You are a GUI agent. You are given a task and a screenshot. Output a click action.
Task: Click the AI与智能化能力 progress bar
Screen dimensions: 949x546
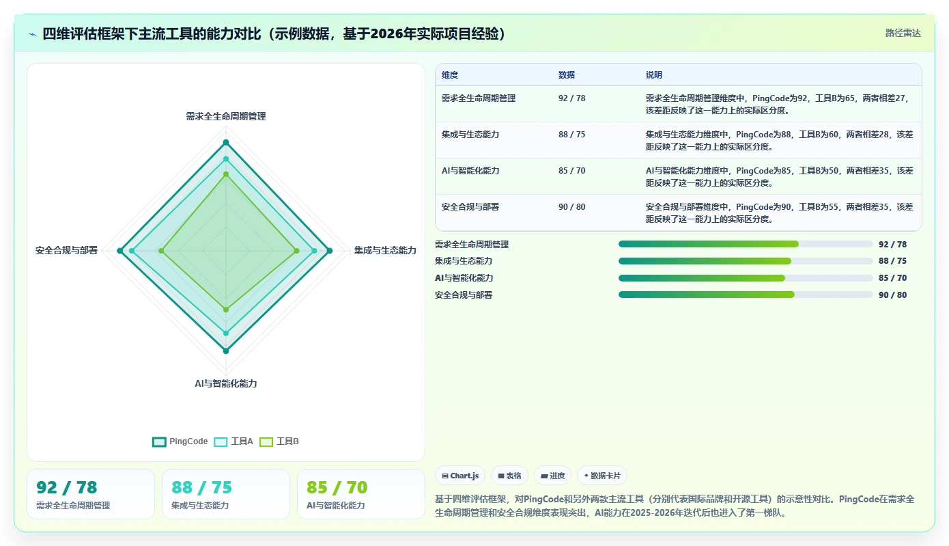746,278
